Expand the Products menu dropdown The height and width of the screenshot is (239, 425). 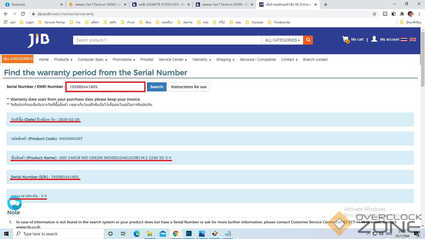[63, 60]
